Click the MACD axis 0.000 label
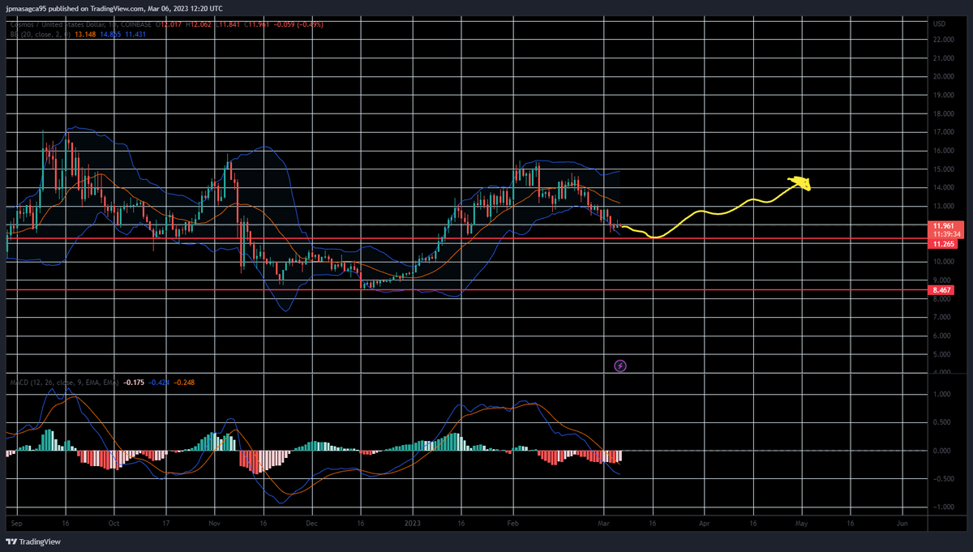 point(942,451)
